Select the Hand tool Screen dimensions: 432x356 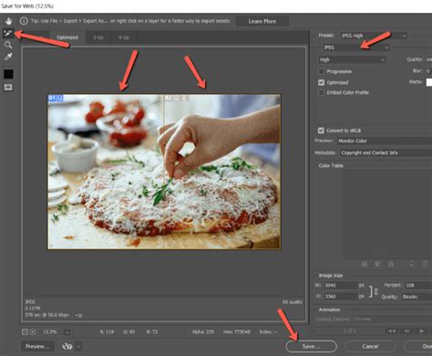[x=8, y=21]
